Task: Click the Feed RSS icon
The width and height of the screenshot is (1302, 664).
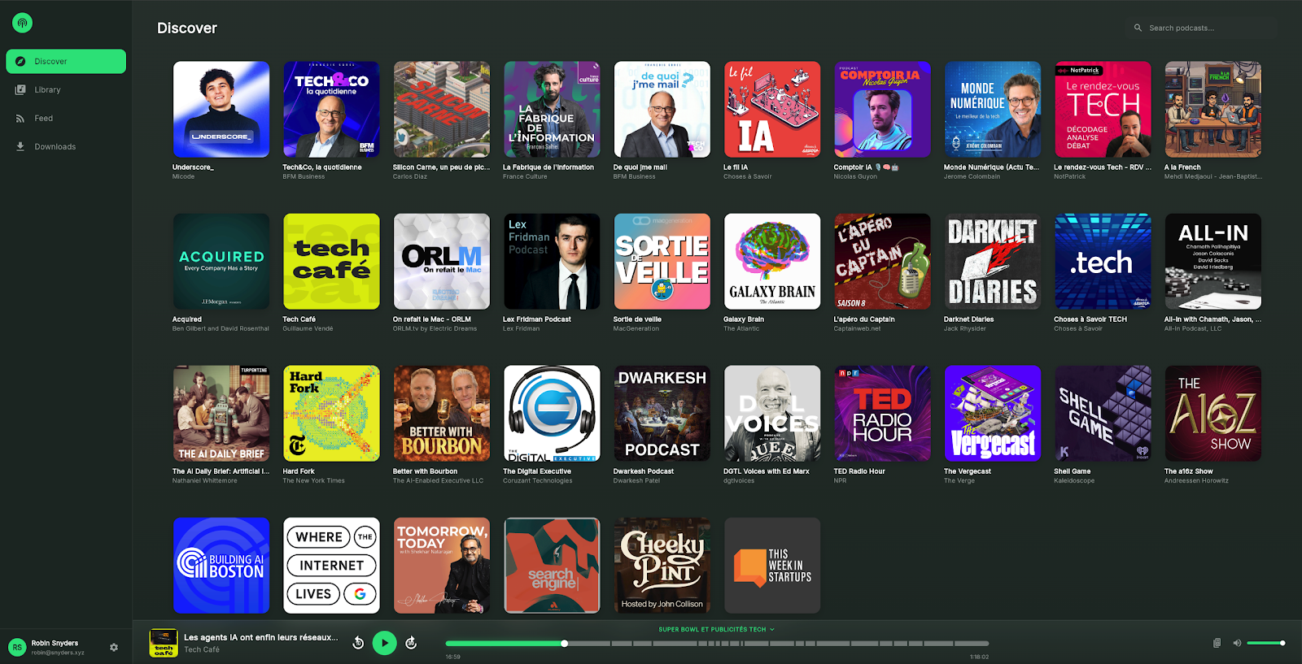Action: coord(20,119)
